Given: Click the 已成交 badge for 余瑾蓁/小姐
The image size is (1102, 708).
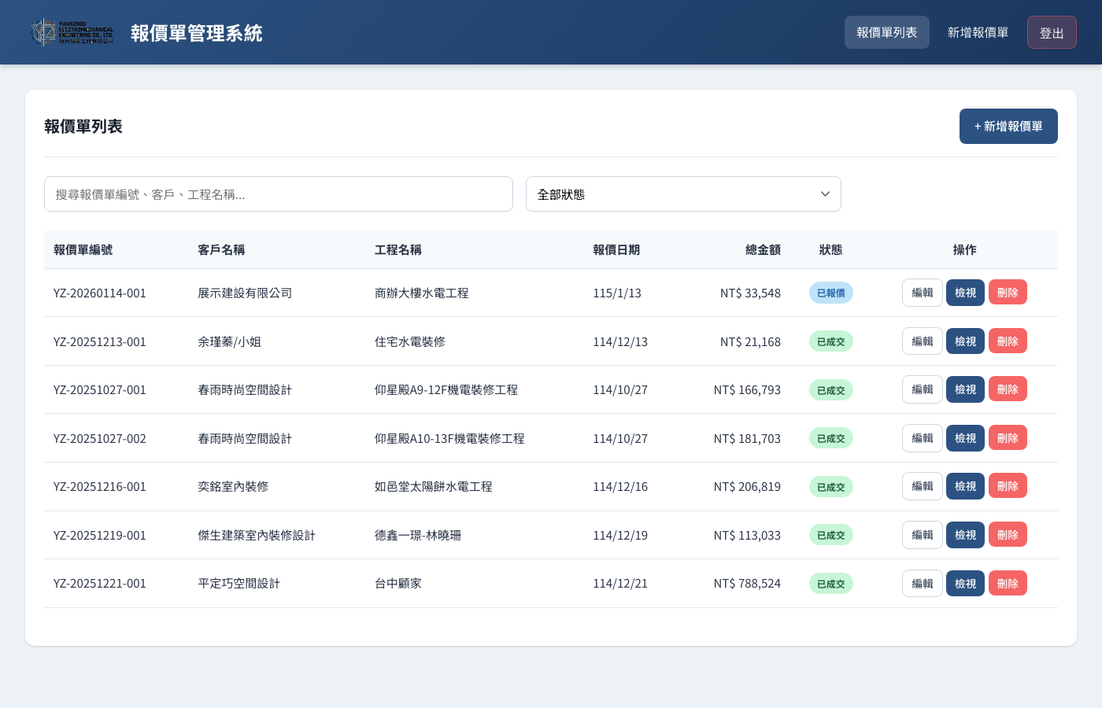Looking at the screenshot, I should [x=830, y=341].
